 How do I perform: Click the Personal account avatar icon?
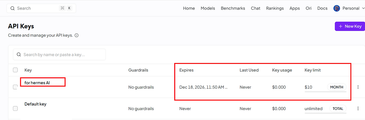pos(336,8)
